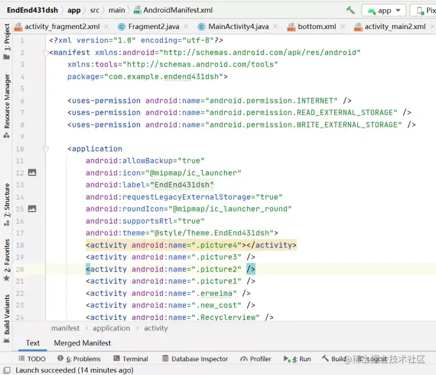This screenshot has height=375, width=436.
Task: Select manifest in the editor breadcrumb
Action: [x=65, y=328]
